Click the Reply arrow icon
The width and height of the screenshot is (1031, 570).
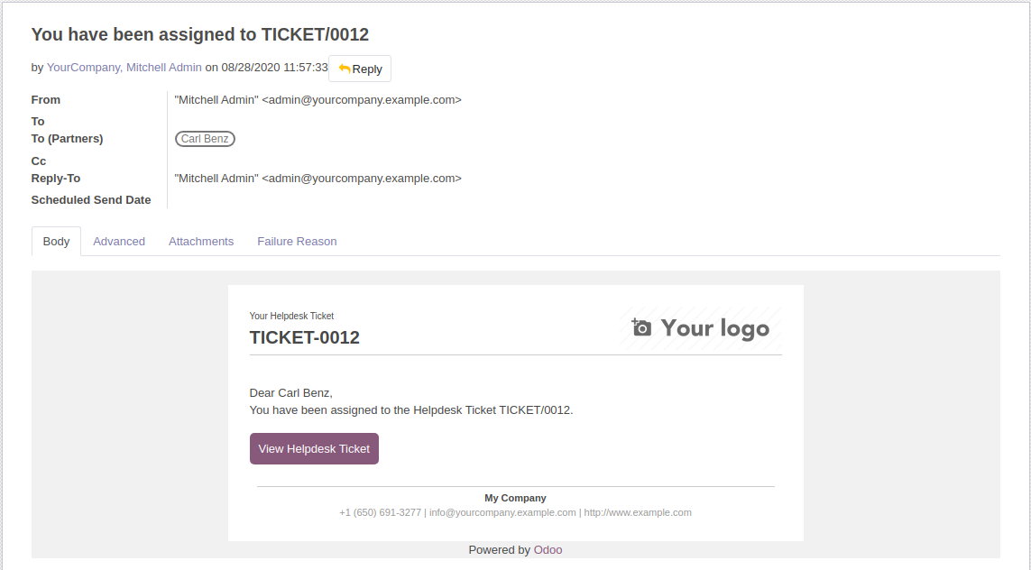point(344,69)
